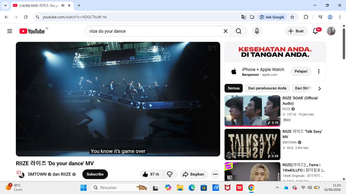Open the browser extensions puzzle icon
The image size is (346, 194).
[306, 17]
